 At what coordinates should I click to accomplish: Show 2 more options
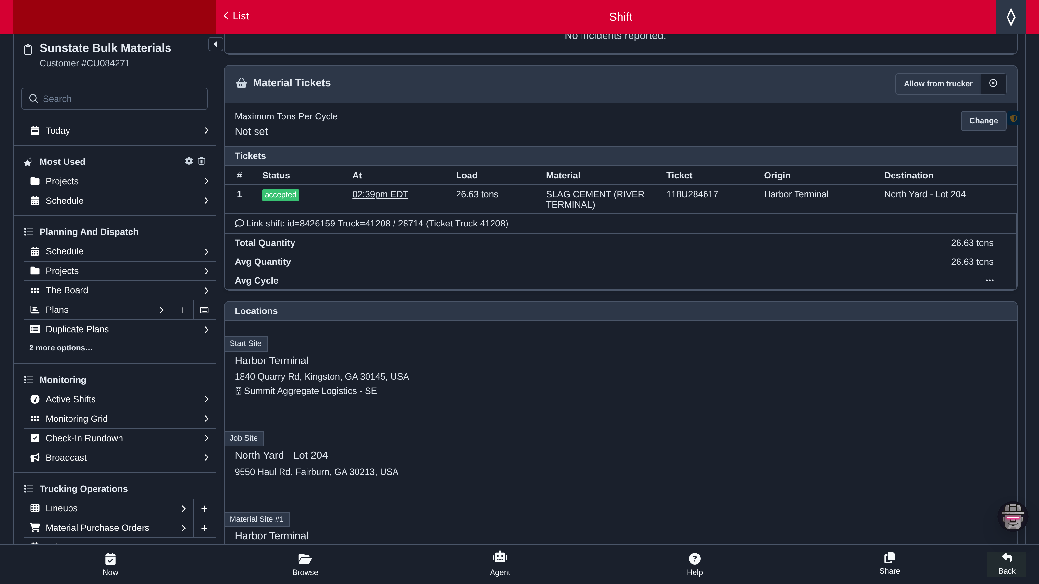coord(60,348)
